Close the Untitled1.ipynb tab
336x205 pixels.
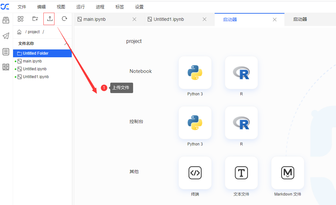pyautogui.click(x=205, y=20)
